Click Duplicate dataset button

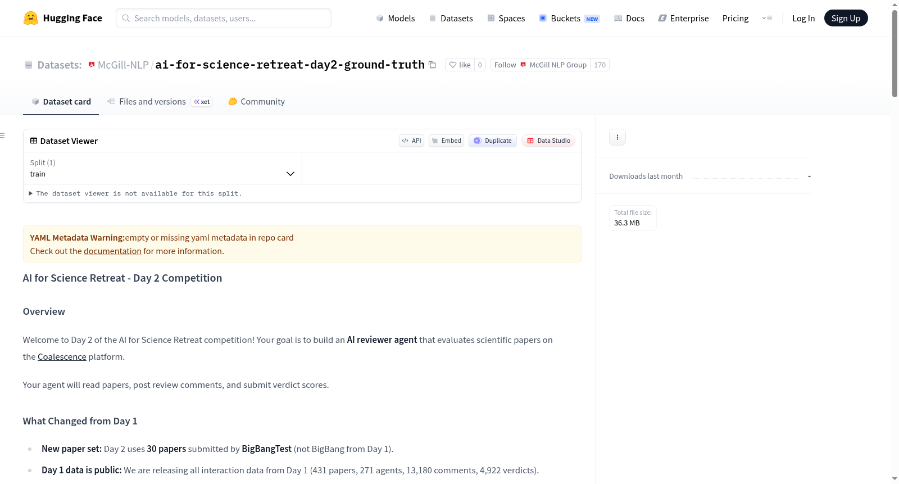coord(492,141)
